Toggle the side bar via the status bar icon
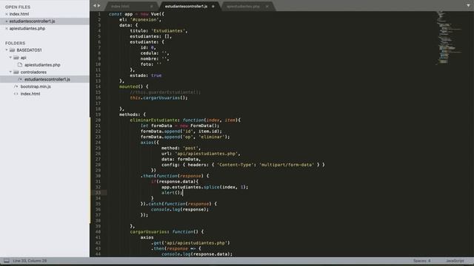 (x=7, y=261)
